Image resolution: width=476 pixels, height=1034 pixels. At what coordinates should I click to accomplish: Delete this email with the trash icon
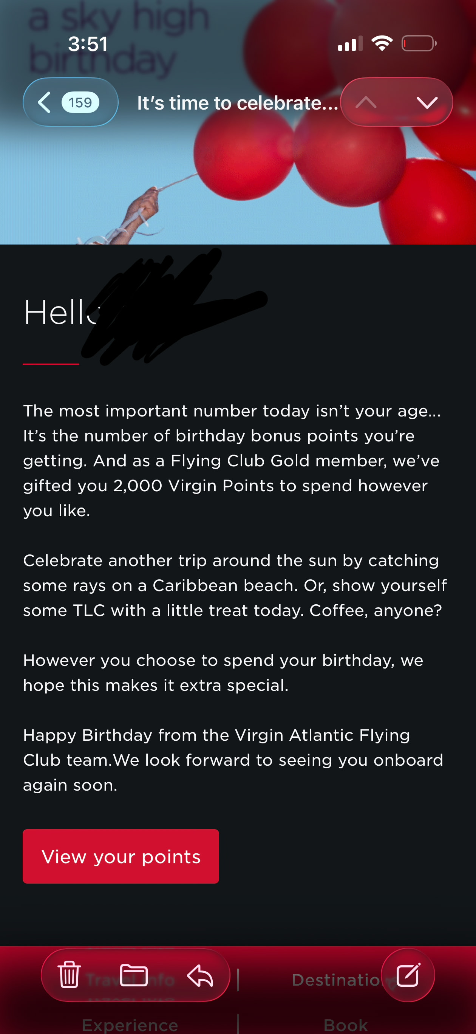pos(70,975)
